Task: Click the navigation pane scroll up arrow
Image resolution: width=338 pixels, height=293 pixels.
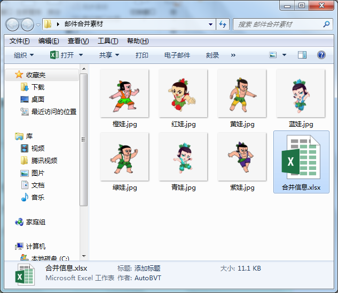Action: pos(84,69)
